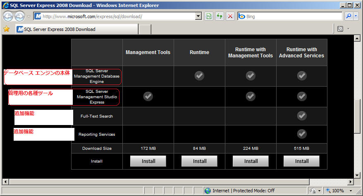This screenshot has height=196, width=363.
Task: Click the 515 MB download size cell
Action: click(301, 149)
